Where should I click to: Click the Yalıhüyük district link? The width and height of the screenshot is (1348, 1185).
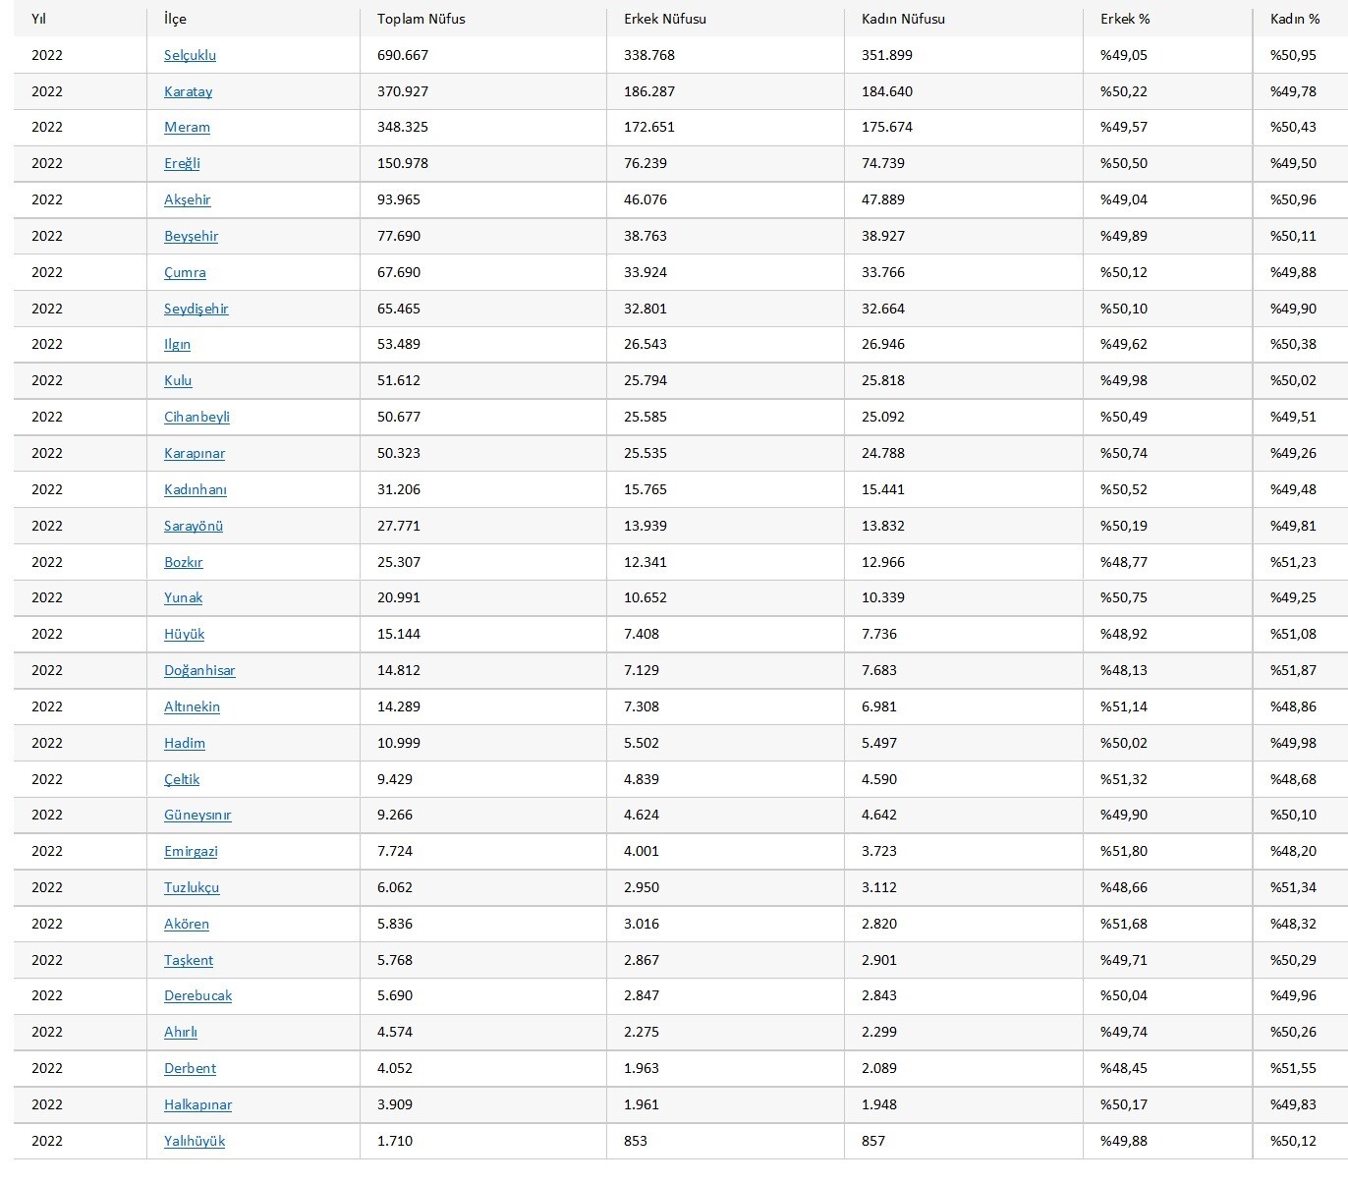(x=195, y=1141)
